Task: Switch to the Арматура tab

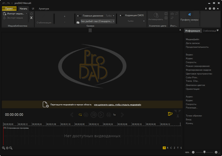Action: tap(44, 8)
